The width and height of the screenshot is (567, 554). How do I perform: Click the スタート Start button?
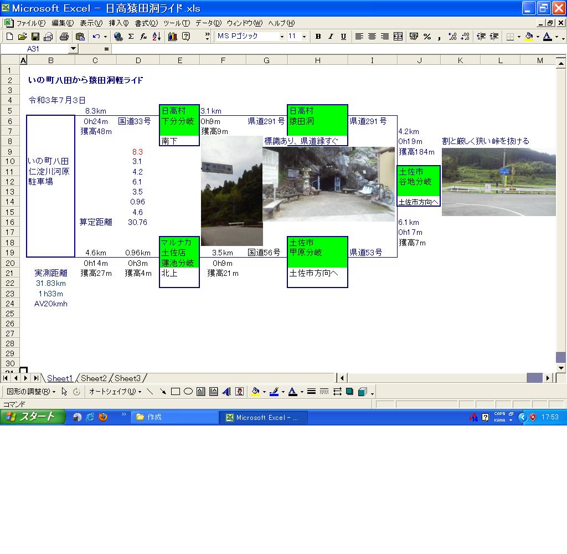point(33,417)
